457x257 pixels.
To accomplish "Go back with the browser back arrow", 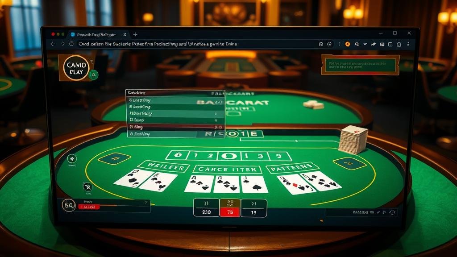I will 53,44.
